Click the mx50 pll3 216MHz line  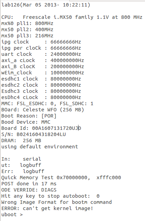(x=27, y=36)
